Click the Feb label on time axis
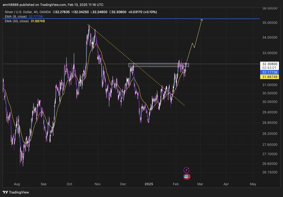The width and height of the screenshot is (283, 197). (176, 184)
